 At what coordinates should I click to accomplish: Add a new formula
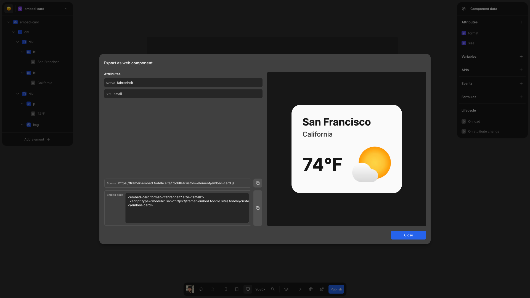pos(521,97)
